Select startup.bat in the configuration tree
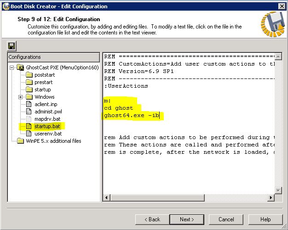The width and height of the screenshot is (288, 230). click(x=47, y=126)
